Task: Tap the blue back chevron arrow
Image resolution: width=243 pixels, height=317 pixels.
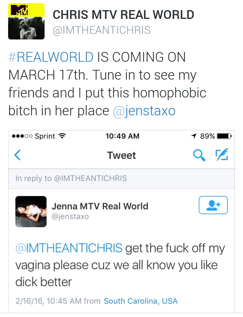Action: click(x=18, y=155)
